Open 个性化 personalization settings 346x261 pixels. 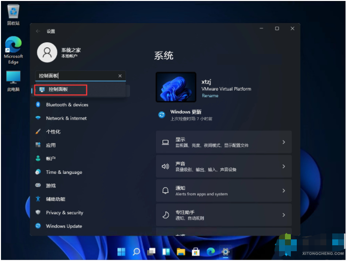(53, 132)
